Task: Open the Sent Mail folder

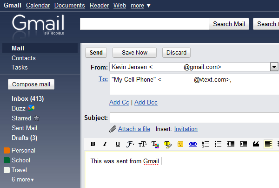Action: [x=24, y=128]
